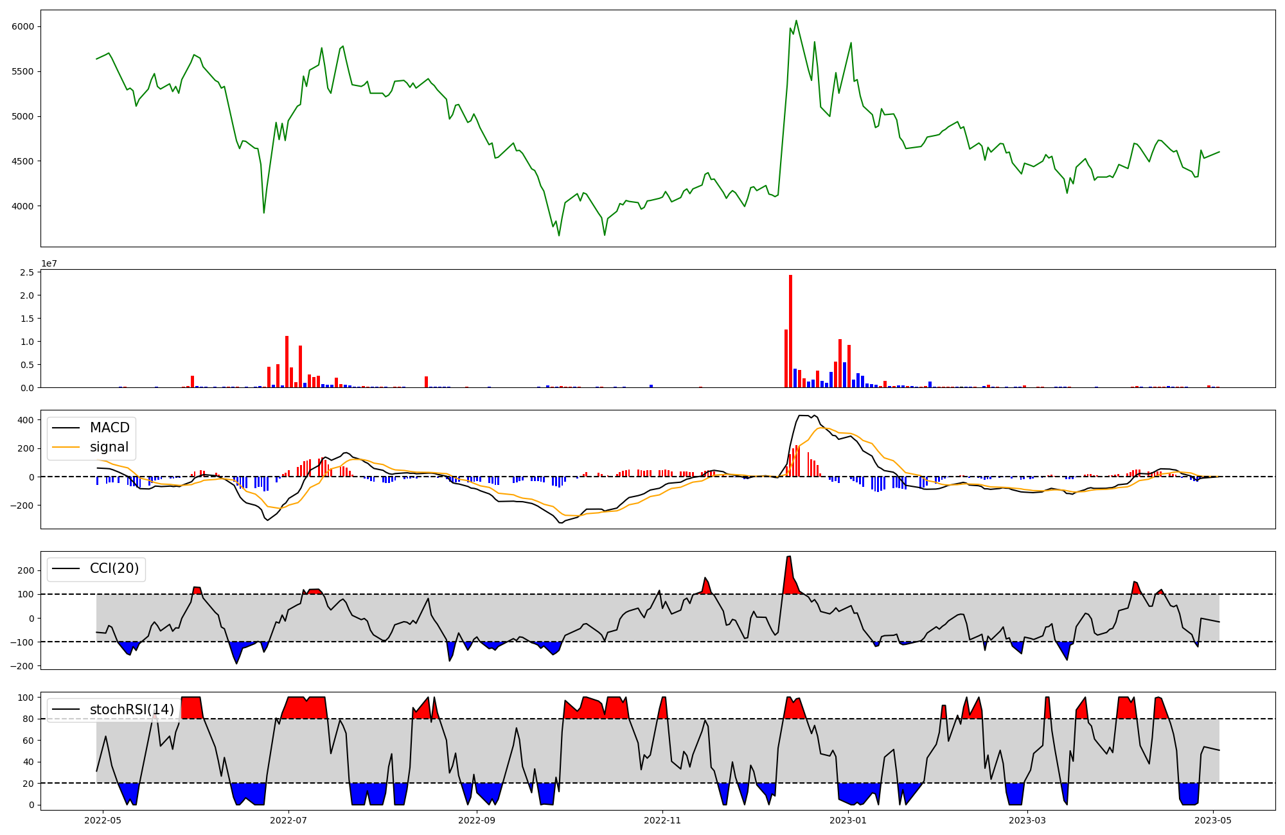Click the 400 MACD axis tick label
Screen dimensions: 1285x835
[x=26, y=420]
